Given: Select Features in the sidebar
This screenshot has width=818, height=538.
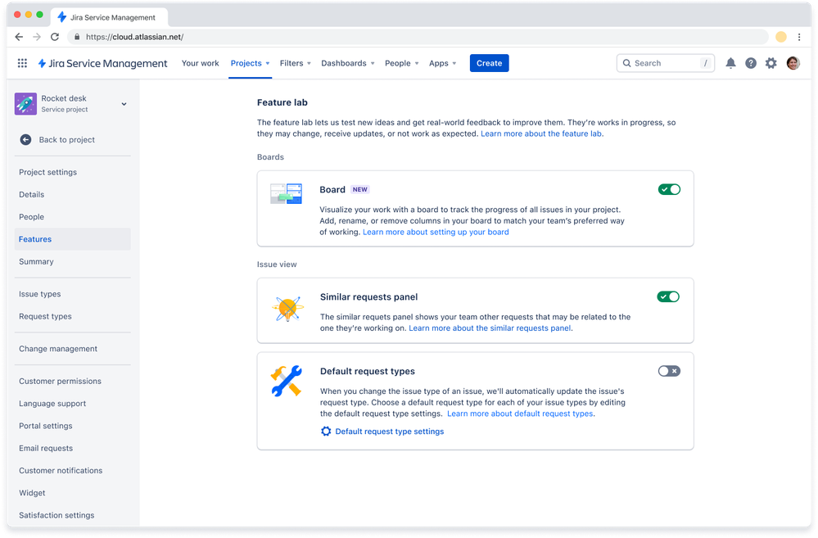Looking at the screenshot, I should pos(73,239).
